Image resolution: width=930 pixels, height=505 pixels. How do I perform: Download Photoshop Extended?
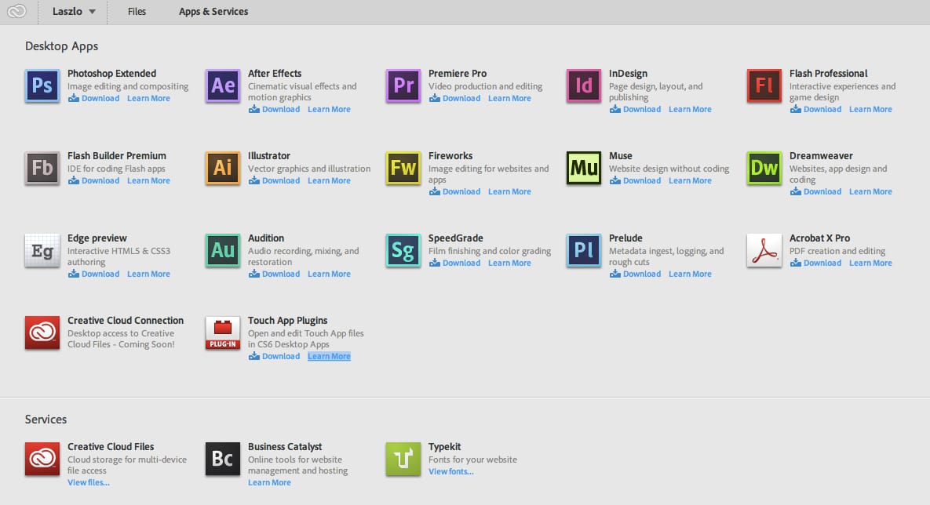point(93,98)
